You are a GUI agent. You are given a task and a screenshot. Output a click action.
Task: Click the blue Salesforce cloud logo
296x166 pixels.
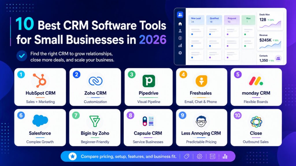click(x=40, y=120)
